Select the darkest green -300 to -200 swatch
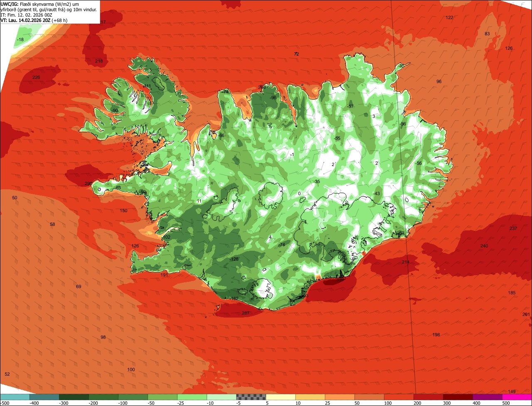This screenshot has width=532, height=406. pyautogui.click(x=74, y=397)
